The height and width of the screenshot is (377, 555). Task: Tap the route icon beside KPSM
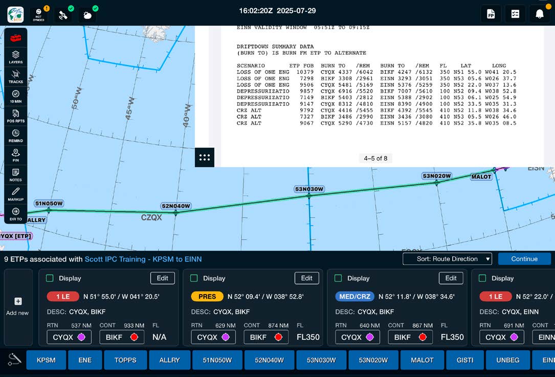[x=14, y=360]
